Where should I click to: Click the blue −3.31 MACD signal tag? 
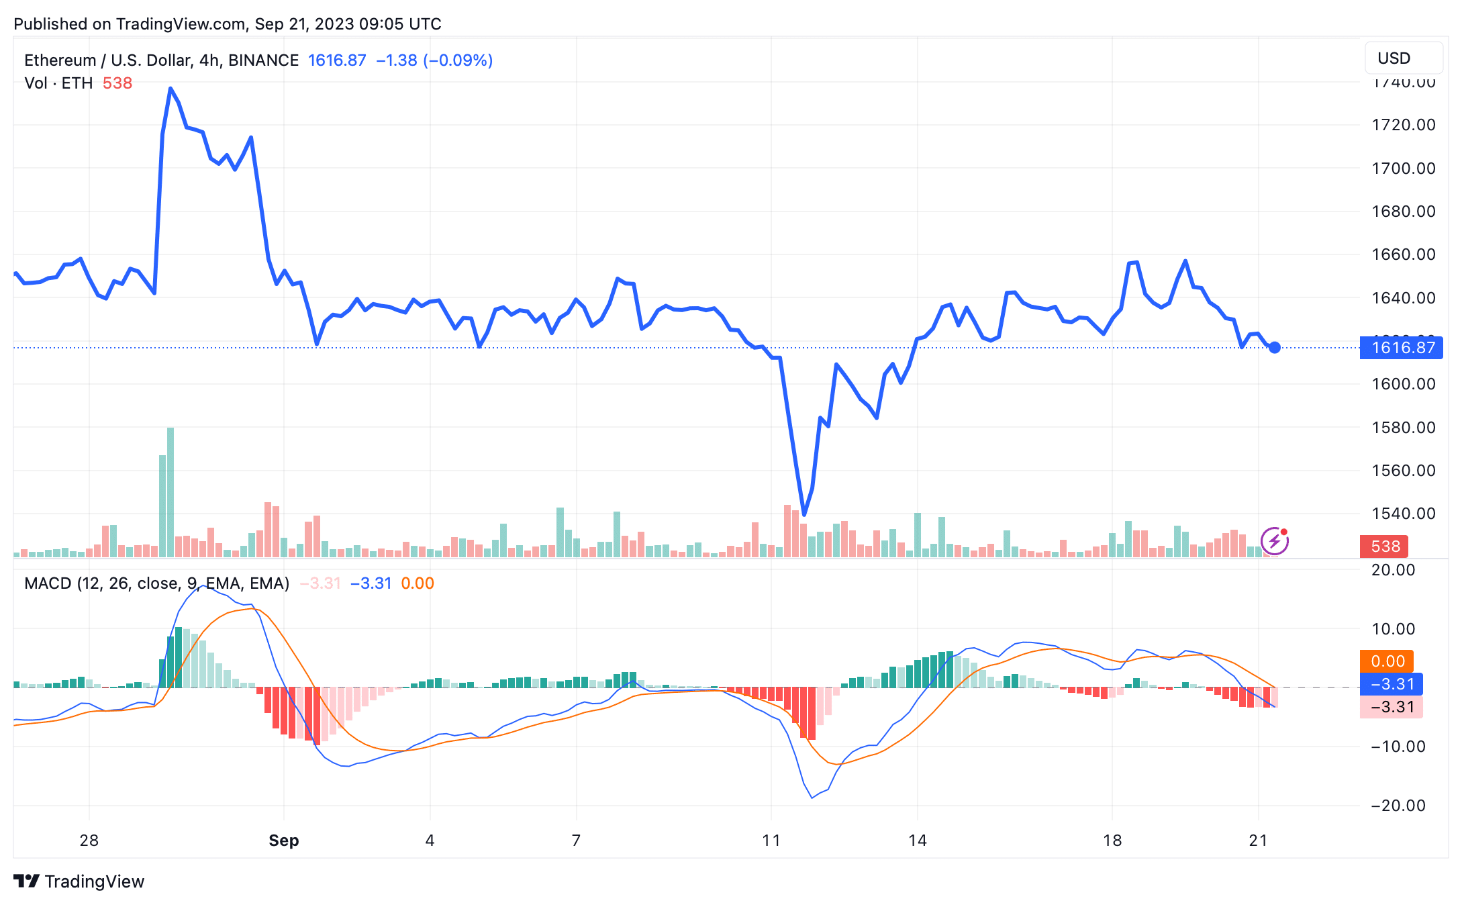click(x=1390, y=684)
